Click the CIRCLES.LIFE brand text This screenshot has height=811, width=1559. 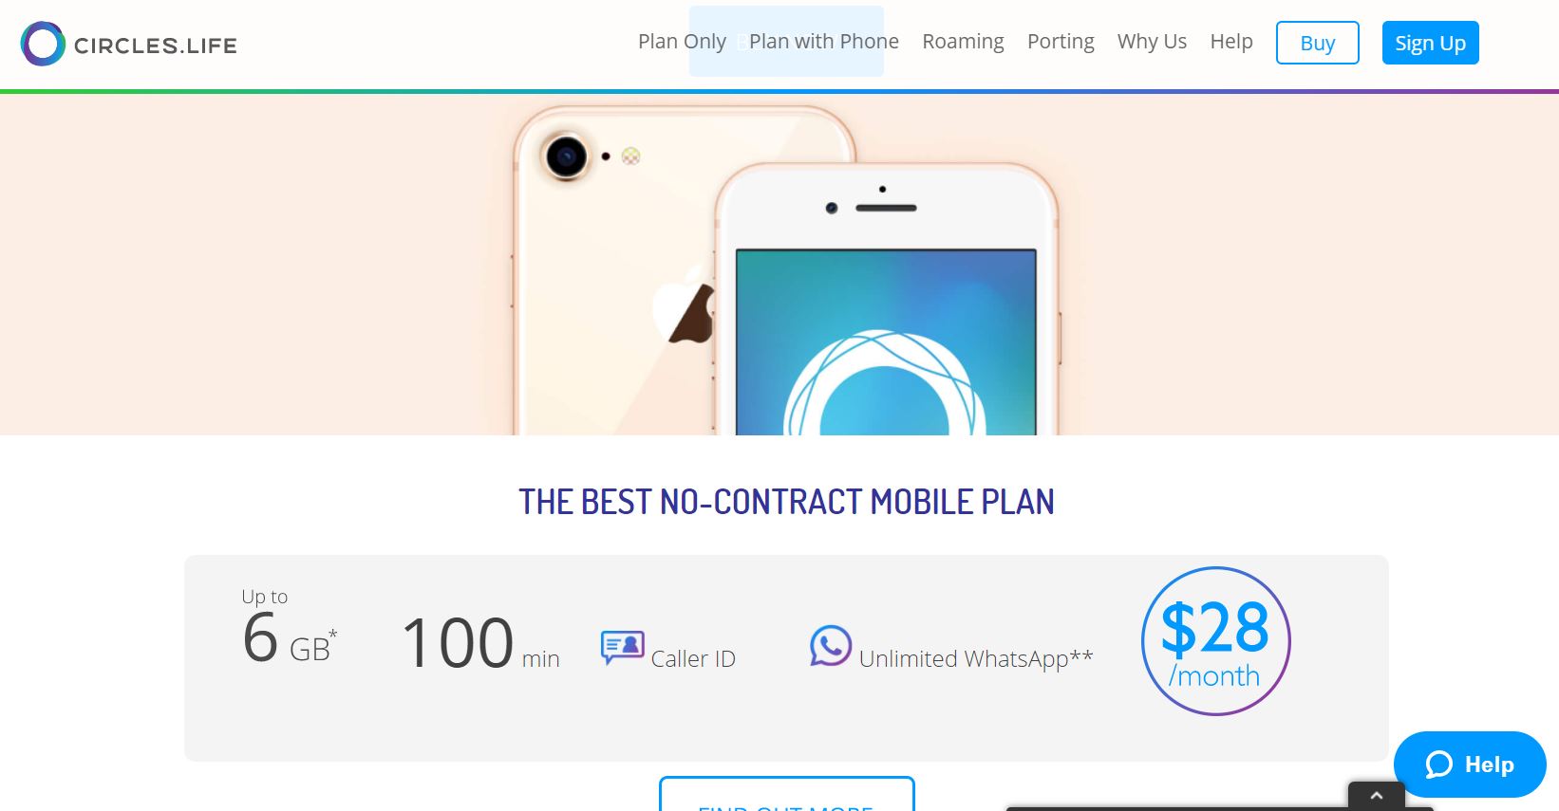(x=156, y=46)
